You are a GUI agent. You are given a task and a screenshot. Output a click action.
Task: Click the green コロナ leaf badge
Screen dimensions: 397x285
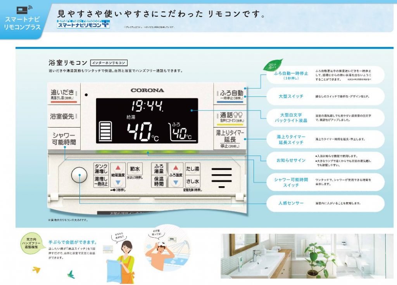point(272,66)
